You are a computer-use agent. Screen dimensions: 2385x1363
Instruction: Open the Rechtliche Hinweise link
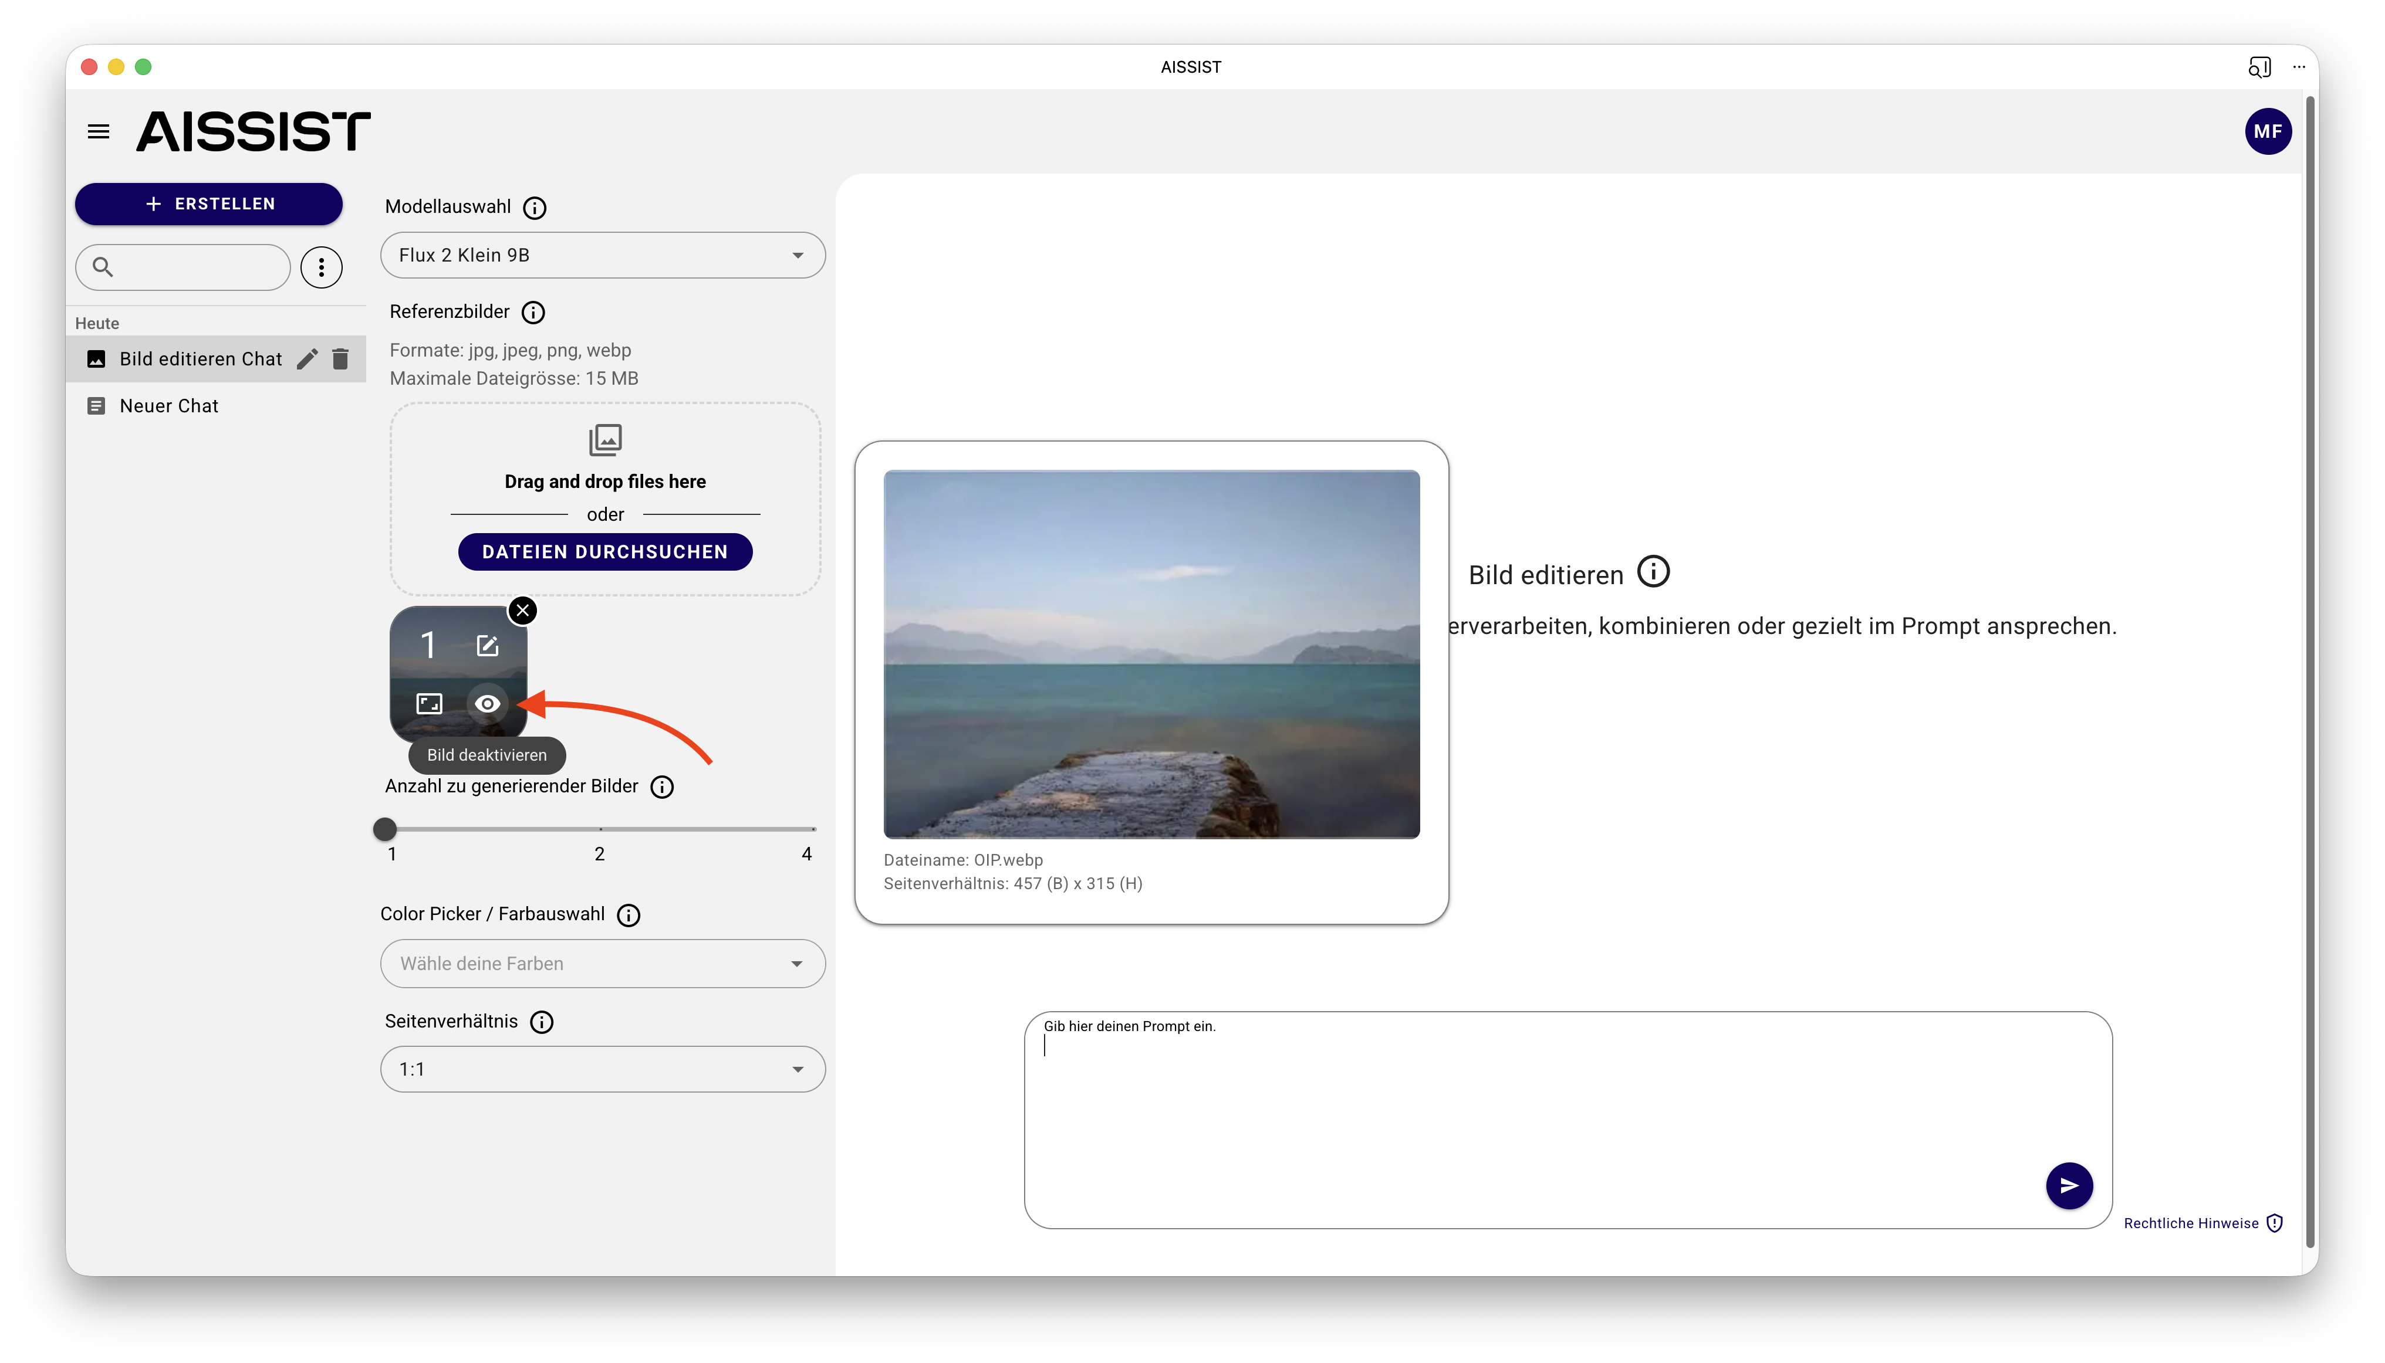click(2191, 1223)
